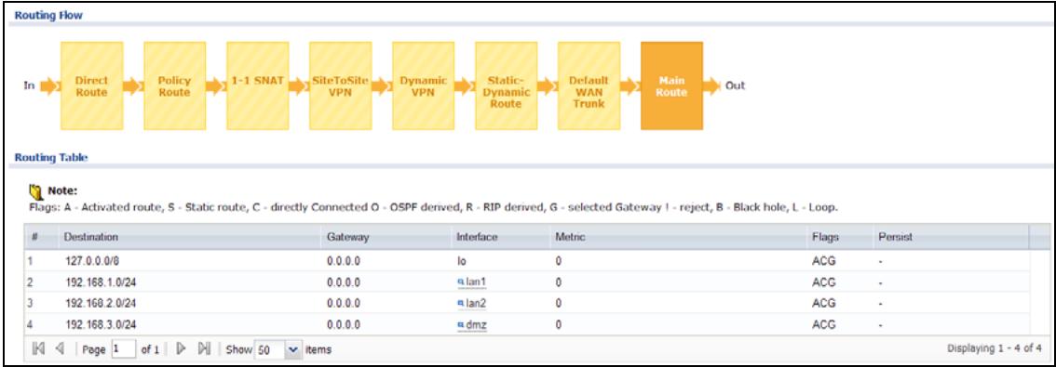This screenshot has height=367, width=1056.
Task: Open the Show items count dropdown
Action: (292, 349)
